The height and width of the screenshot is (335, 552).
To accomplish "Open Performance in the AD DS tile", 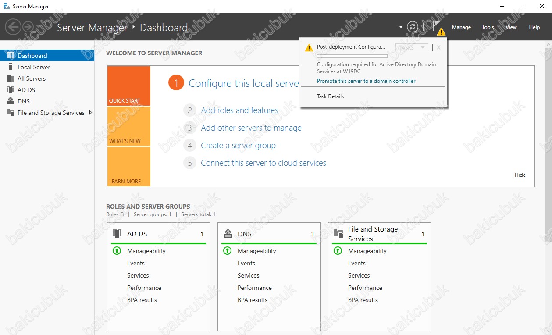I will coord(144,288).
